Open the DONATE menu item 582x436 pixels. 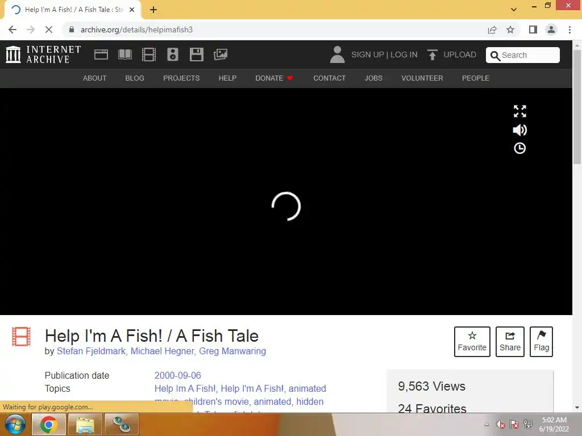click(x=274, y=78)
